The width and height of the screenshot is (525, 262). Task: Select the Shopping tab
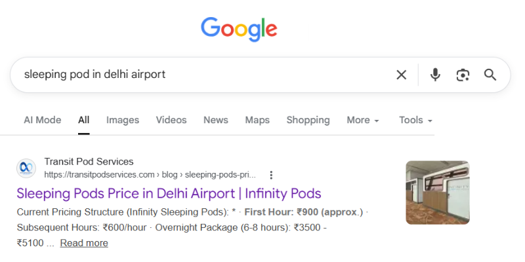[x=308, y=121]
